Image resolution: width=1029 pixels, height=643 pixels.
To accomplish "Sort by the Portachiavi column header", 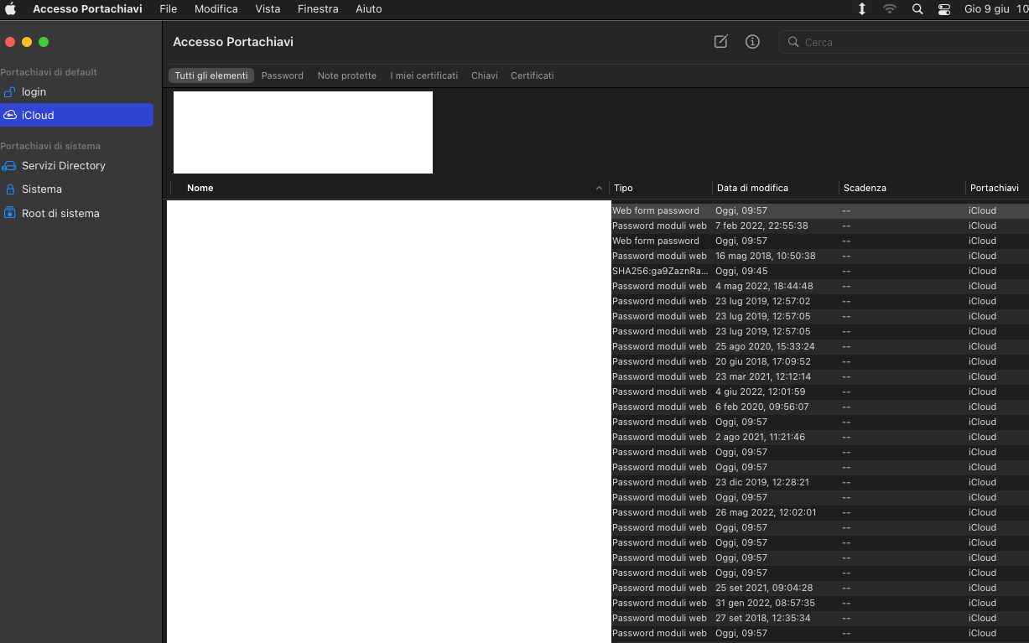I will click(x=995, y=188).
